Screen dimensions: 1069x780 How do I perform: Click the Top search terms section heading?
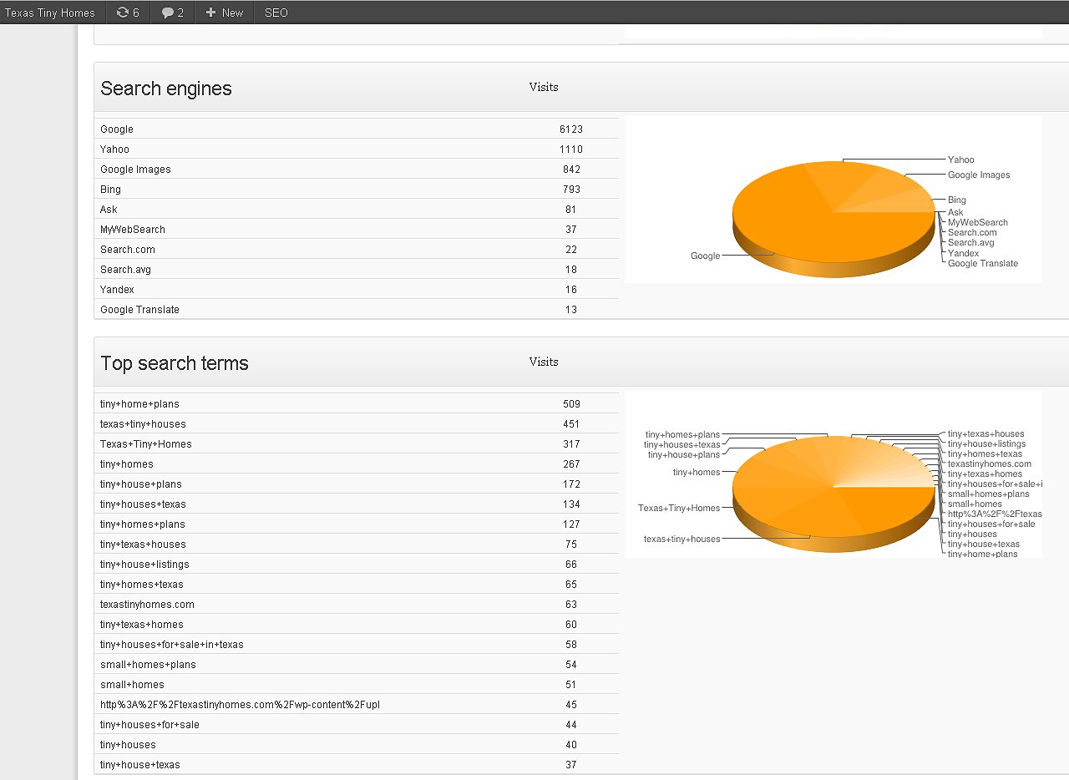point(175,364)
